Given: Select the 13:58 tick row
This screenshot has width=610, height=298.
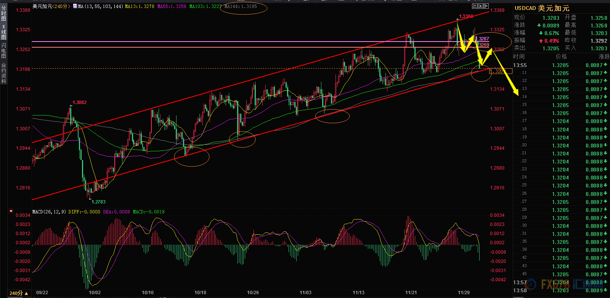Looking at the screenshot, I should [x=561, y=290].
